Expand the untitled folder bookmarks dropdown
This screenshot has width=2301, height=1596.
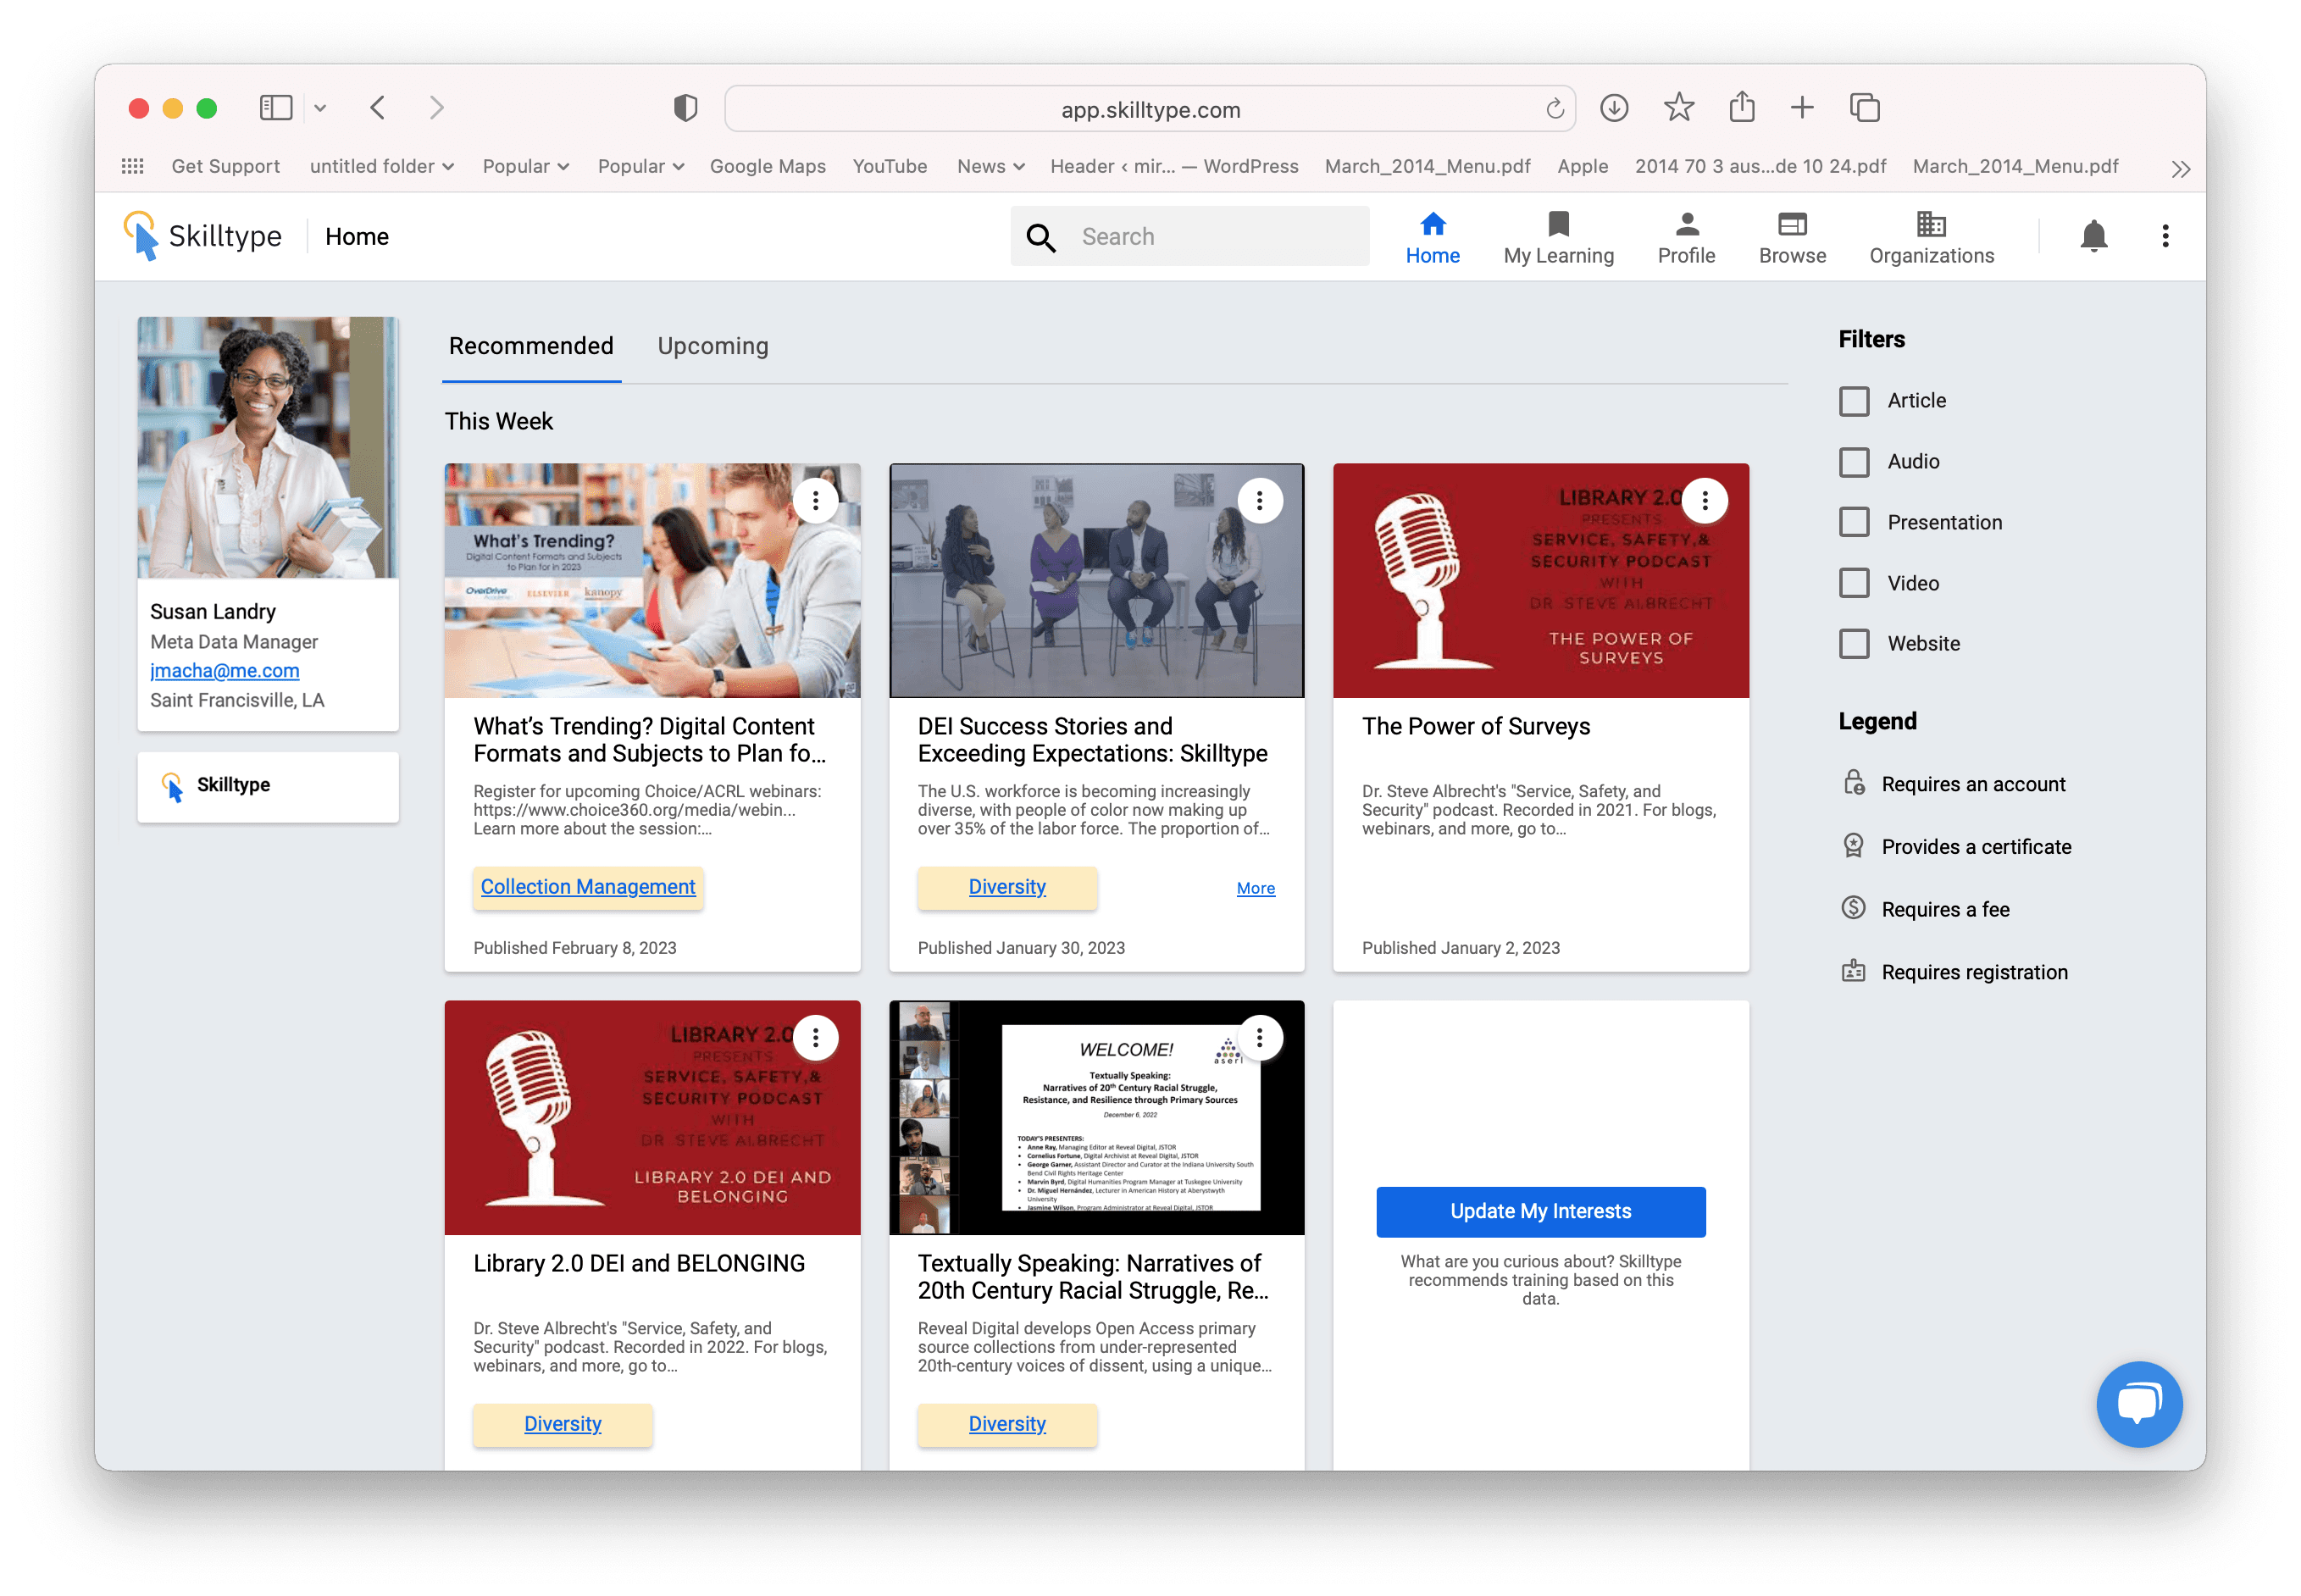(x=381, y=166)
